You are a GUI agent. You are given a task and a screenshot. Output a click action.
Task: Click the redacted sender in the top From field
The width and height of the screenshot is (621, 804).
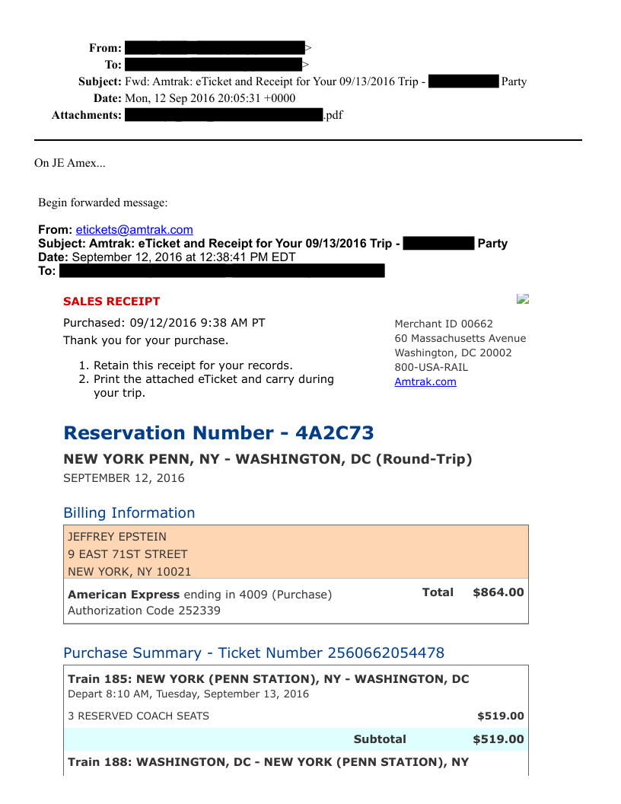(x=214, y=48)
